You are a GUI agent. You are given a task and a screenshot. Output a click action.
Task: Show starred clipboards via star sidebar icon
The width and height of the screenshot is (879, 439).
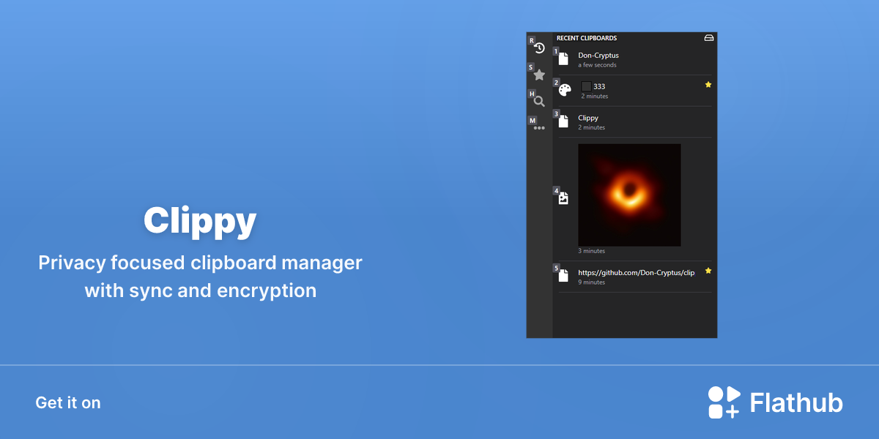click(539, 75)
